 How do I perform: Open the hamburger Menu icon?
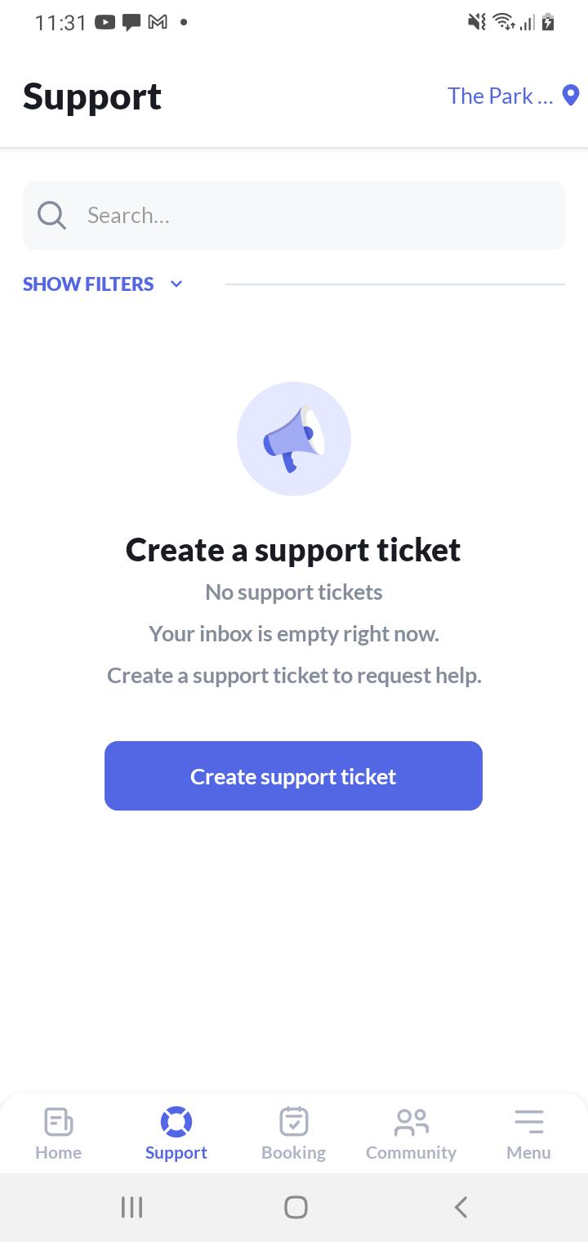tap(528, 1121)
